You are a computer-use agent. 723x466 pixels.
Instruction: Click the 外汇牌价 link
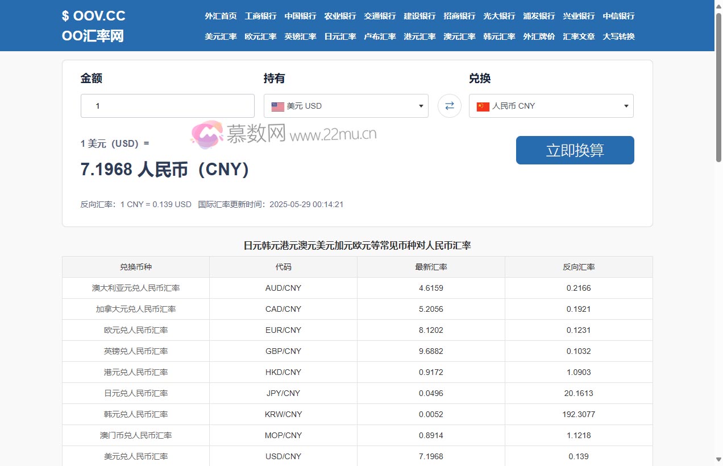tap(538, 36)
